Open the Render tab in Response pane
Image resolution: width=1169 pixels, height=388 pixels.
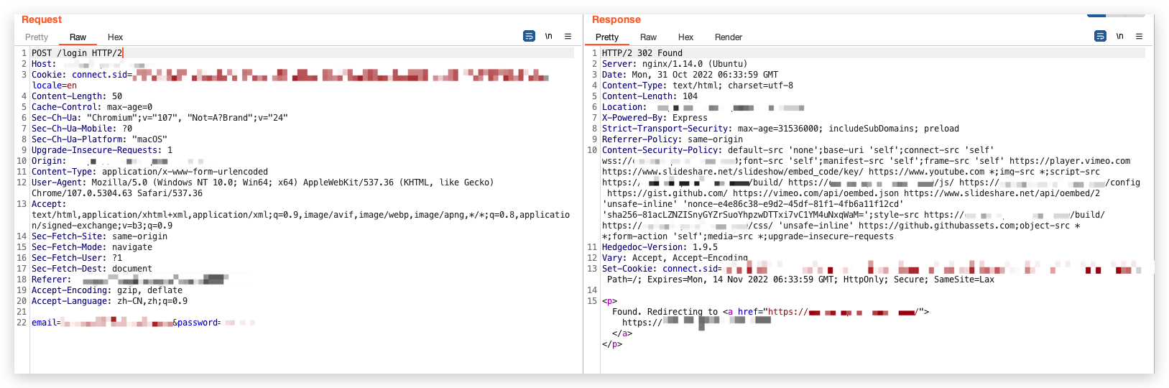pos(729,37)
